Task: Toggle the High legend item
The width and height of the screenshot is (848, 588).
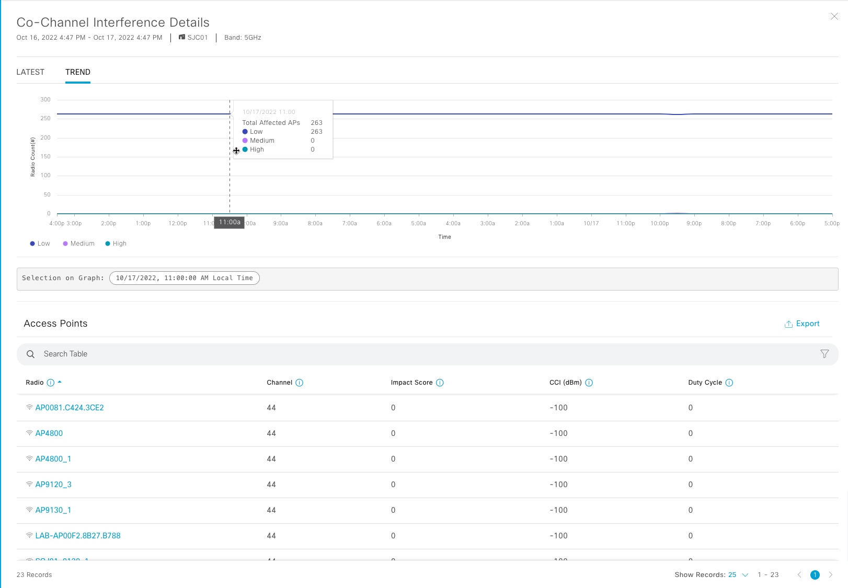Action: pyautogui.click(x=116, y=243)
